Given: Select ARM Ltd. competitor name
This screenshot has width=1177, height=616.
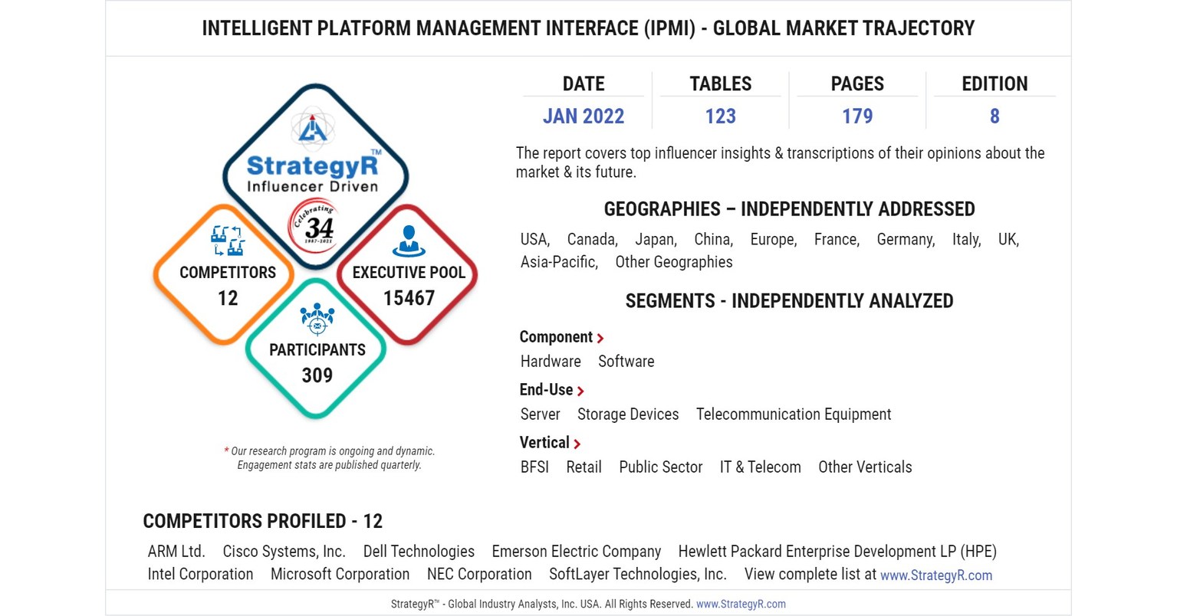Looking at the screenshot, I should 176,552.
